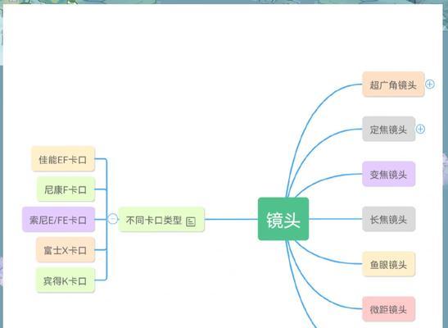Select the grey 定焦镜头 topic
Image resolution: width=448 pixels, height=328 pixels.
point(388,129)
